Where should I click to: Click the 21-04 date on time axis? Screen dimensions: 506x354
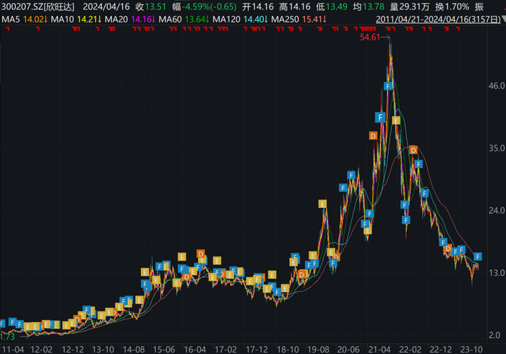pos(379,350)
